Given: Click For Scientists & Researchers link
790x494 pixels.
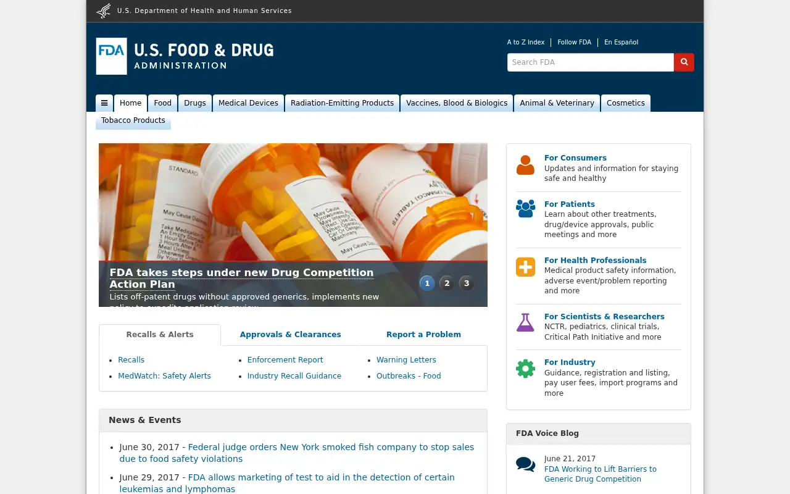Looking at the screenshot, I should tap(604, 317).
